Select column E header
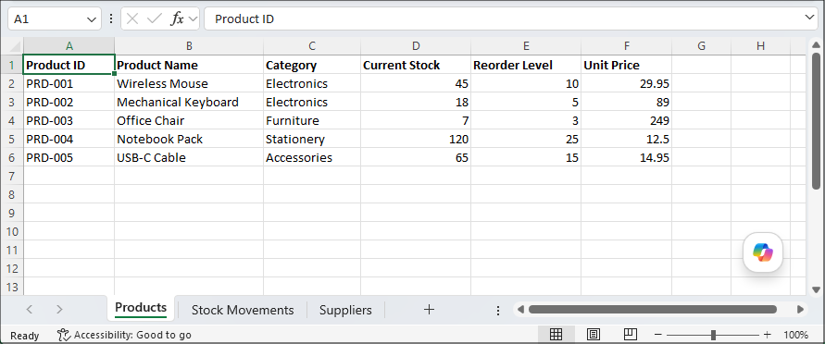This screenshot has width=825, height=344. point(526,46)
